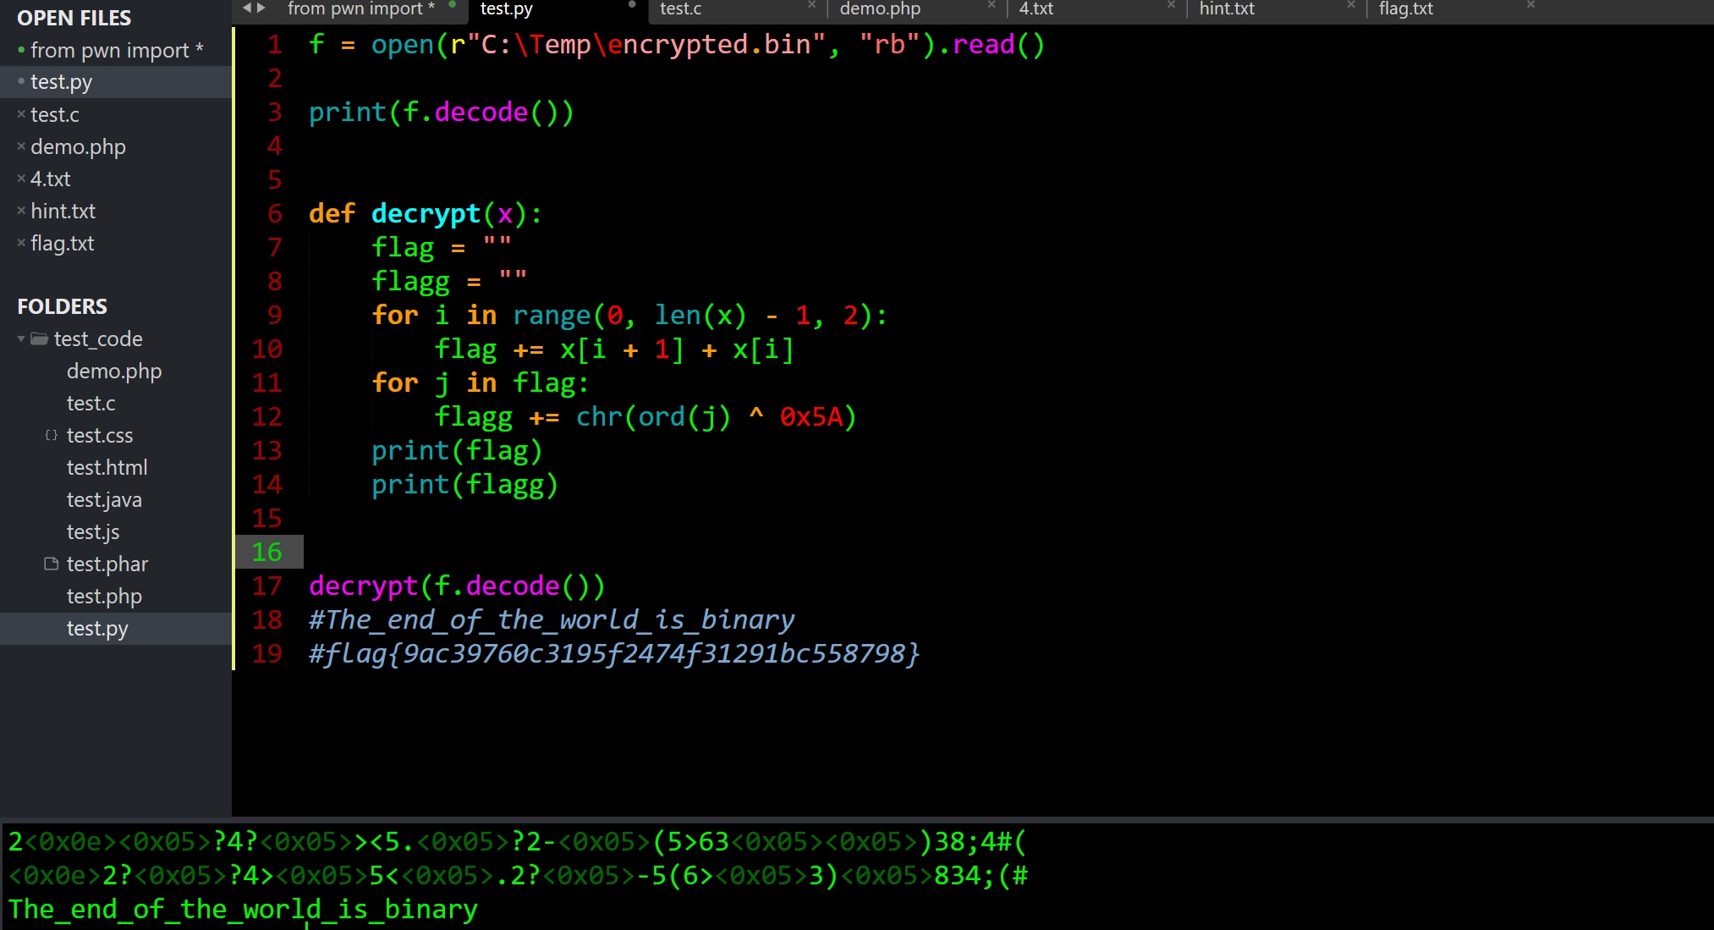
Task: Collapse the test_code folder arrow
Action: click(21, 339)
